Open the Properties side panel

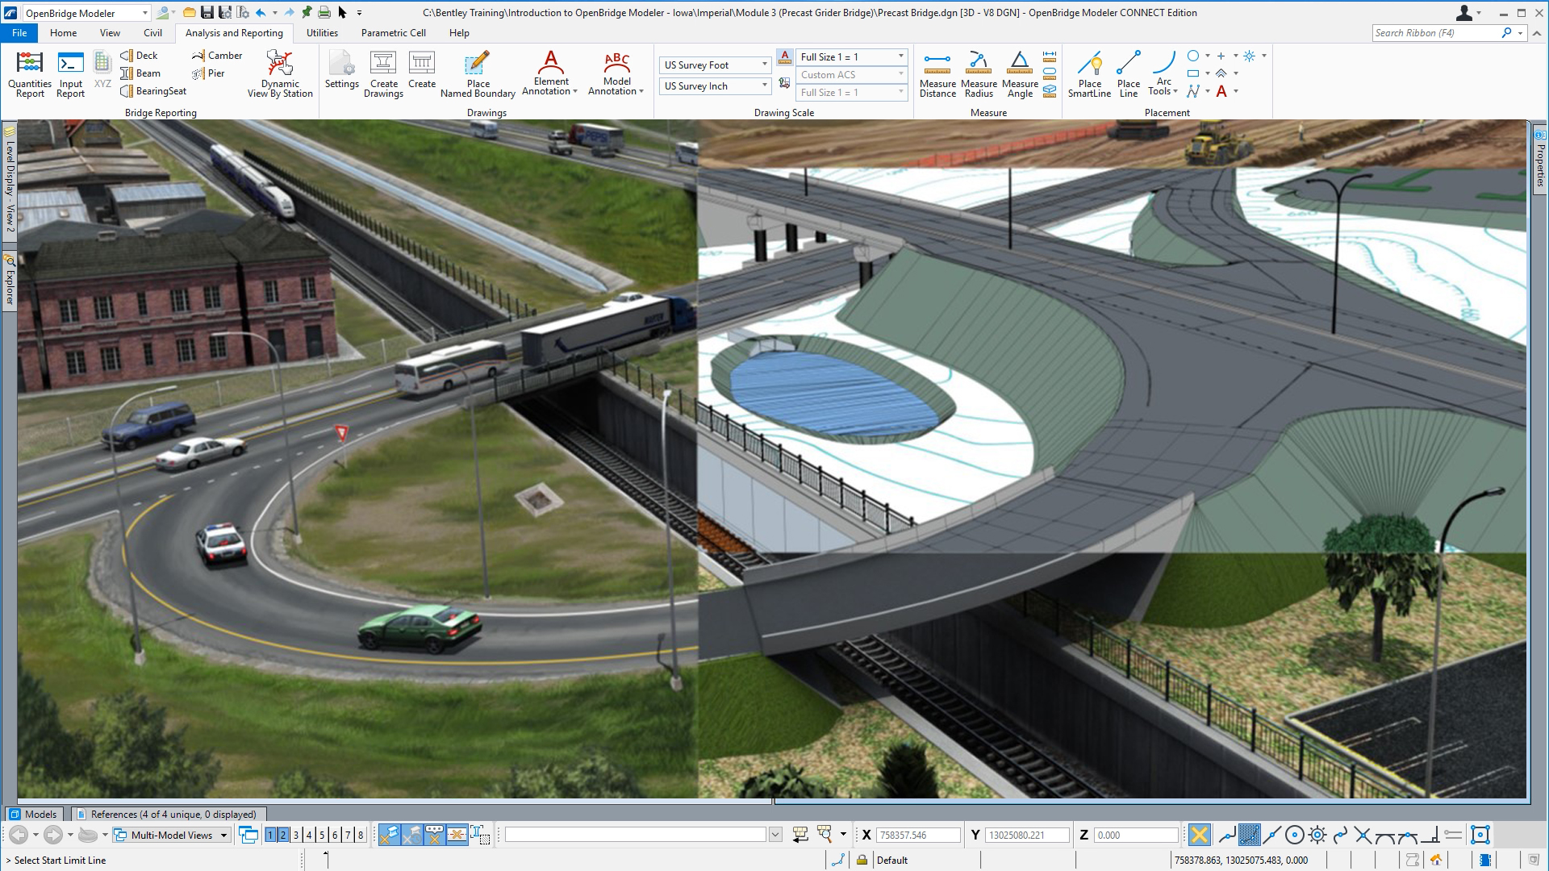point(1539,160)
